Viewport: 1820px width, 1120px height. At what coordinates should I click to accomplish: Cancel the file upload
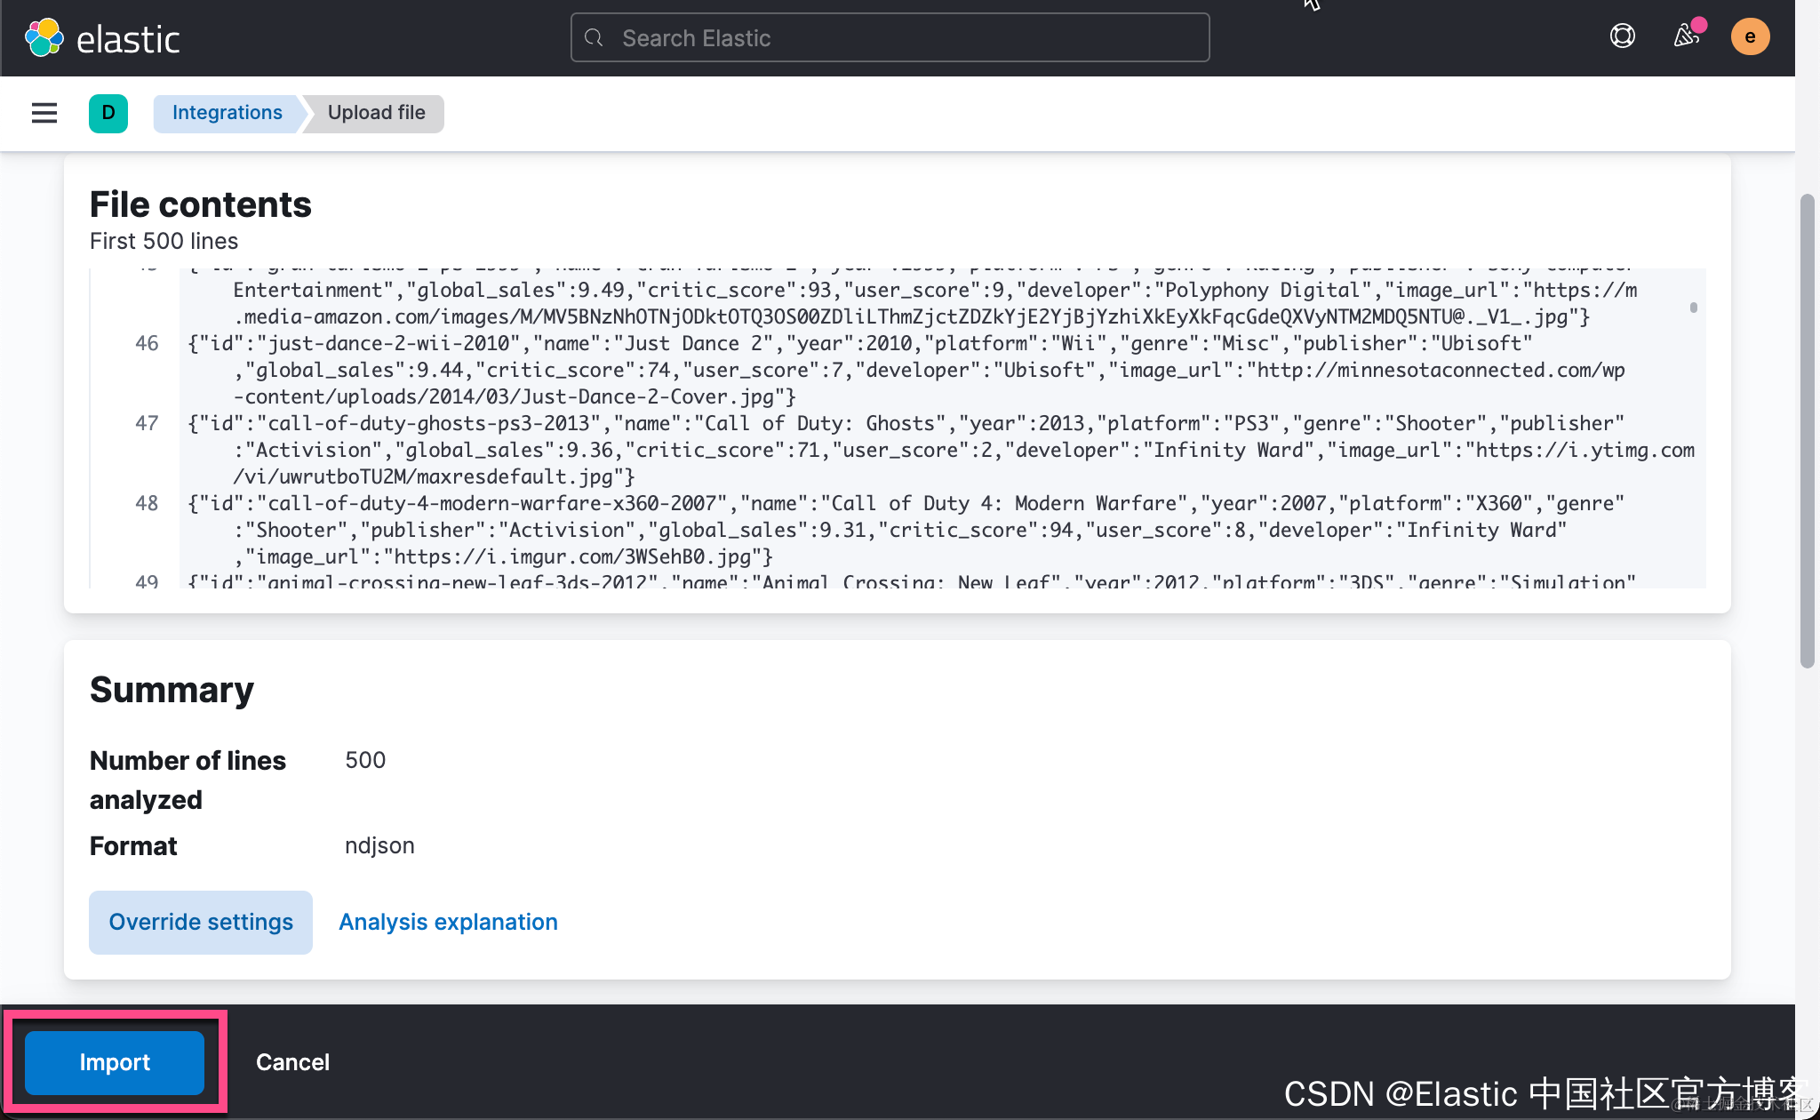click(292, 1062)
